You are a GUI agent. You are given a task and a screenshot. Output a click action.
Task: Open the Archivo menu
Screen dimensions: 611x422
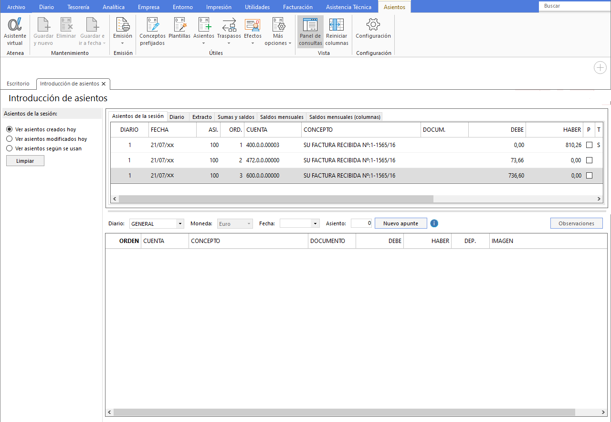[x=16, y=7]
